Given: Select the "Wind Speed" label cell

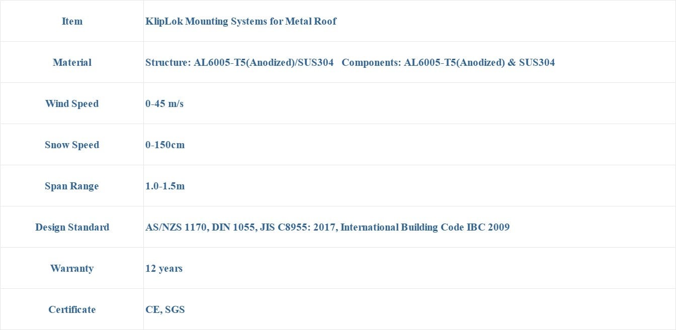Looking at the screenshot, I should pyautogui.click(x=72, y=103).
